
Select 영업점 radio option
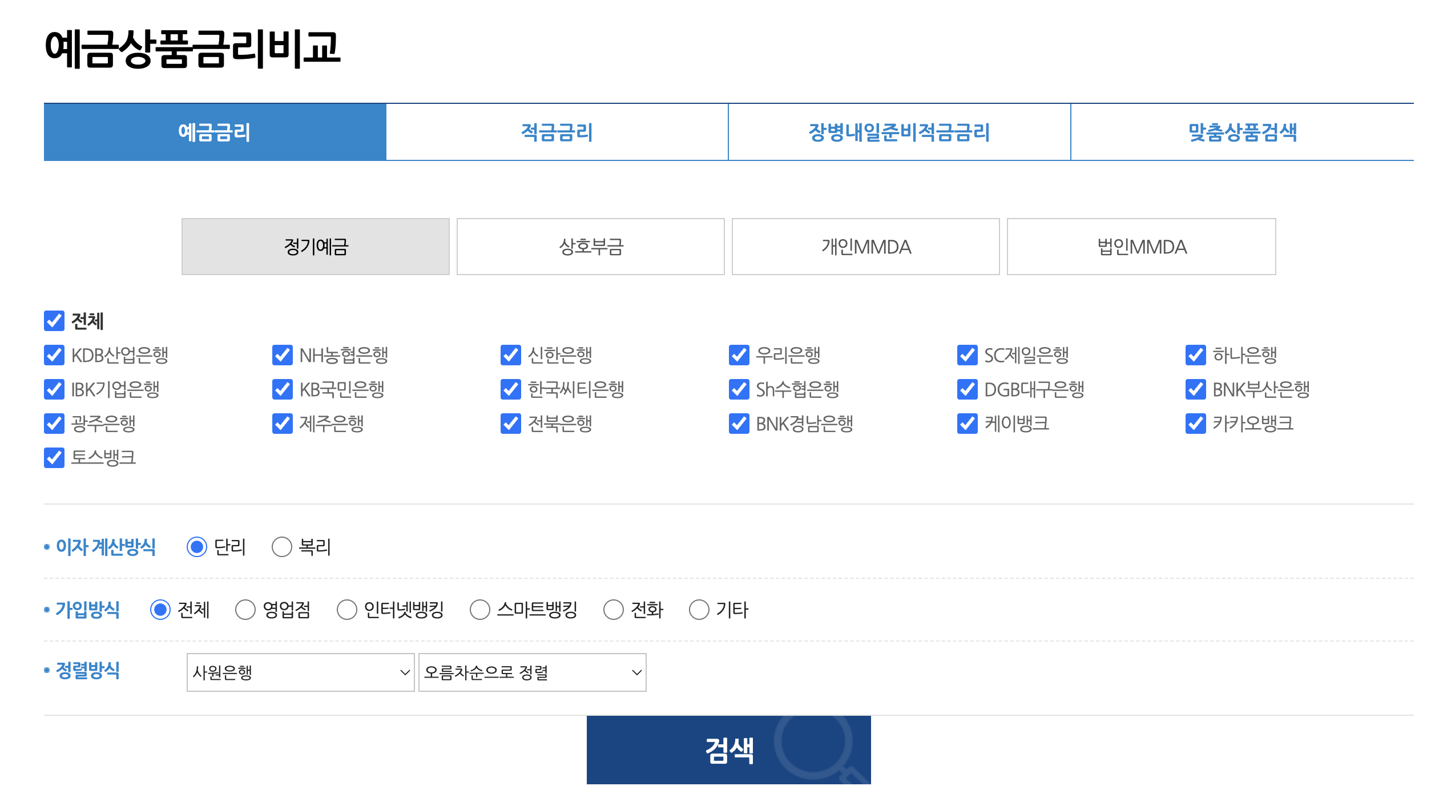click(245, 610)
